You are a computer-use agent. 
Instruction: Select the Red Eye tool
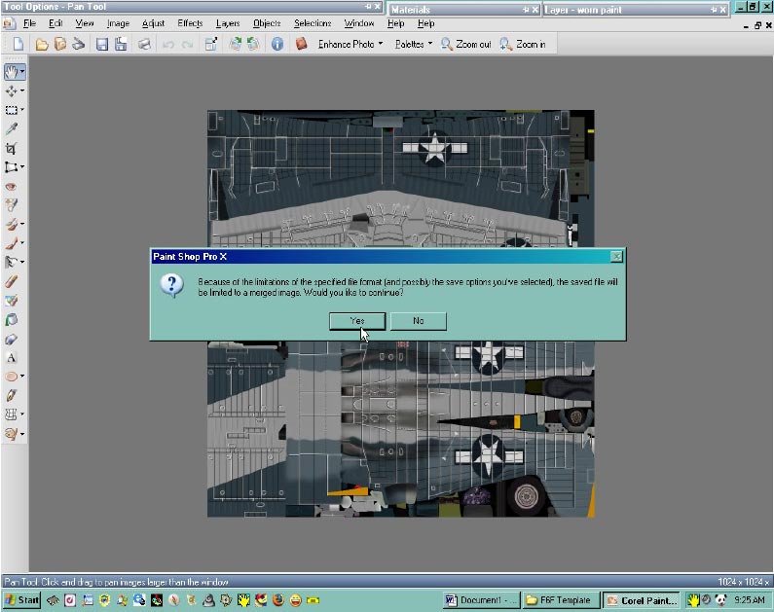click(12, 186)
